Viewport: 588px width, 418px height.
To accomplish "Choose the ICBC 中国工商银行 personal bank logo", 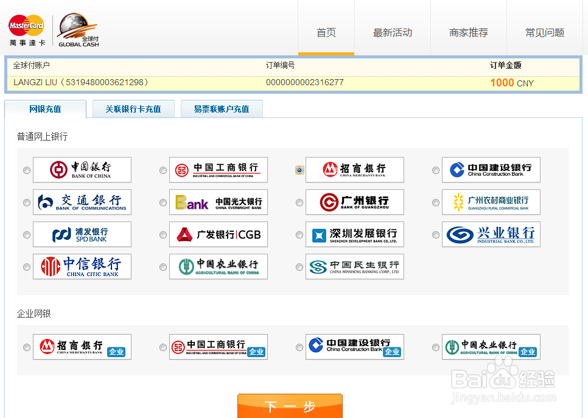I will pos(219,170).
